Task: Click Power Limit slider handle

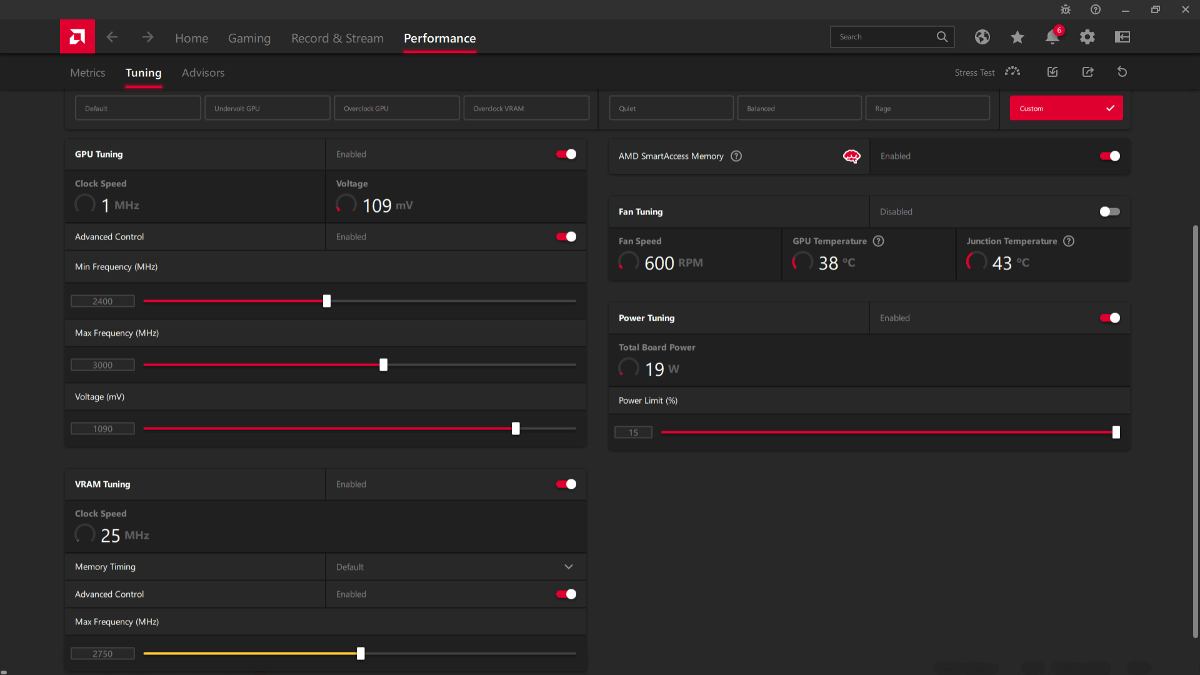Action: pyautogui.click(x=1116, y=432)
